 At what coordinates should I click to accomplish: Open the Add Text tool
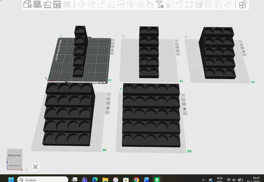pos(159,4)
